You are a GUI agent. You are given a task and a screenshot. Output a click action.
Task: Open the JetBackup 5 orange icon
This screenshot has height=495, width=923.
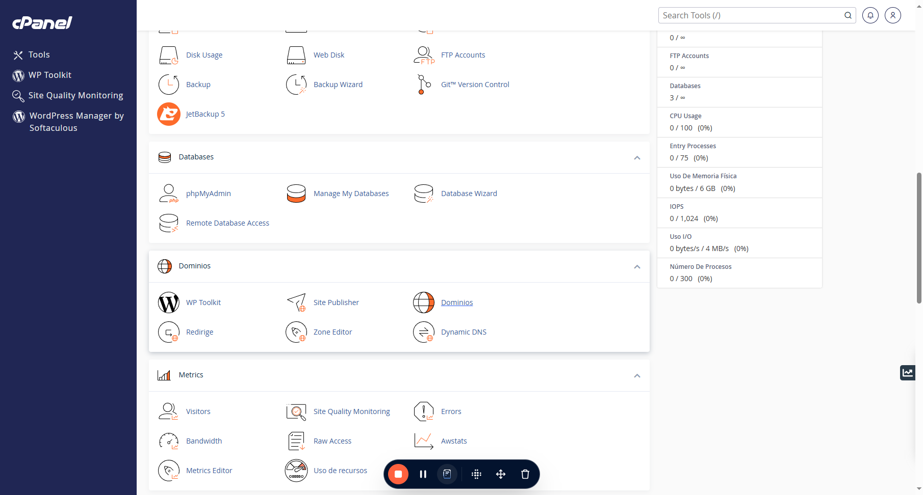(169, 114)
